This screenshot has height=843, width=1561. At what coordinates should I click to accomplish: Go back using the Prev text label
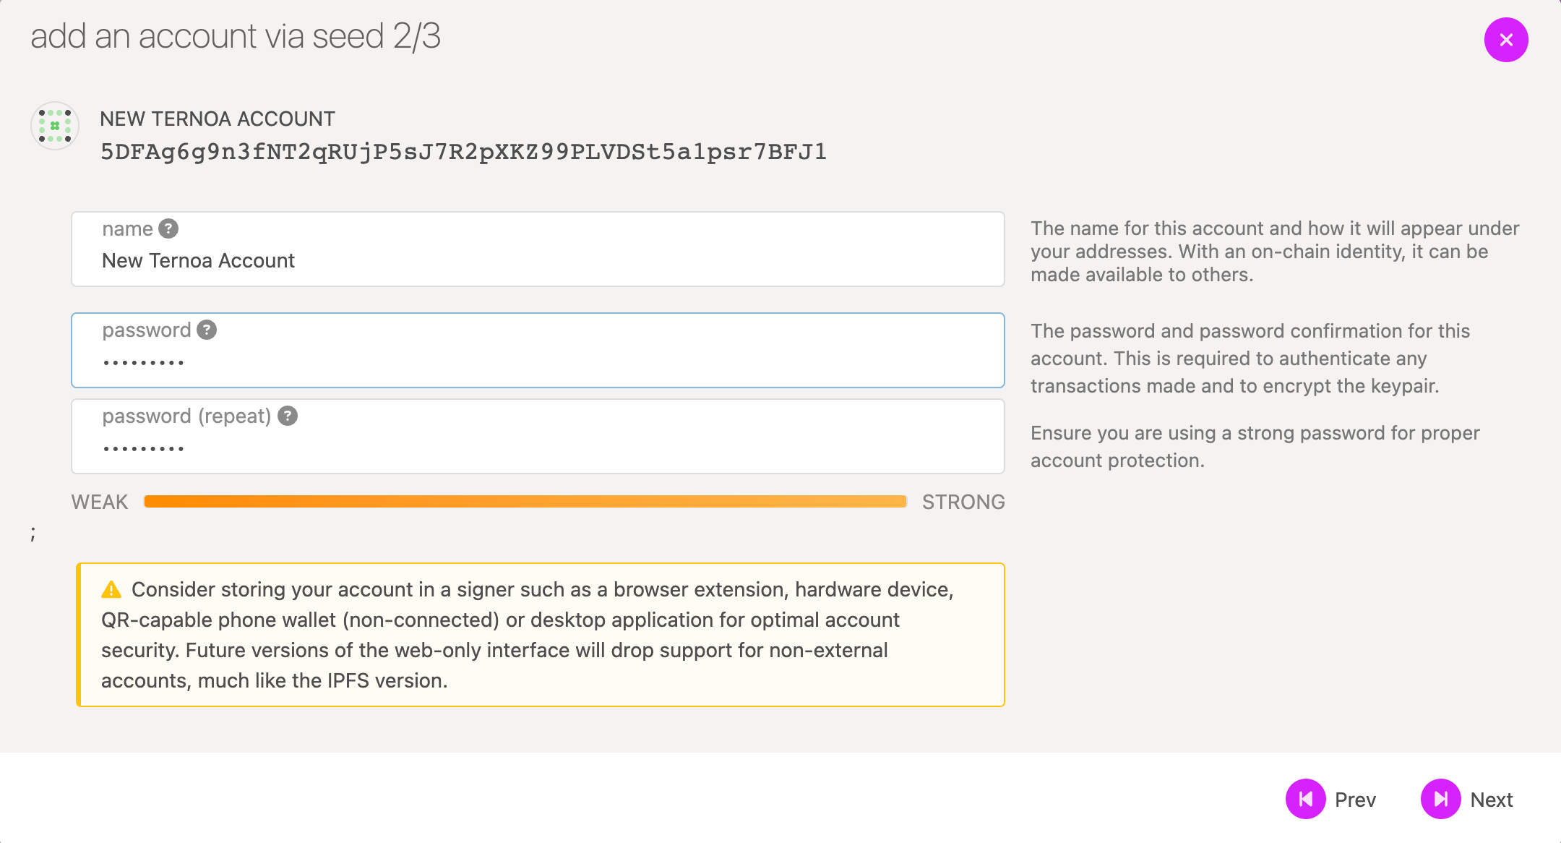tap(1355, 800)
